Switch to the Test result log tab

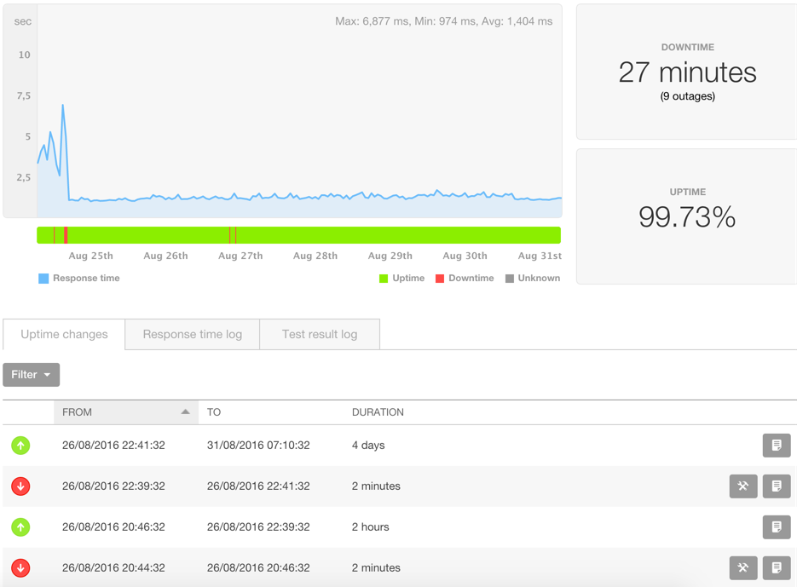click(320, 335)
